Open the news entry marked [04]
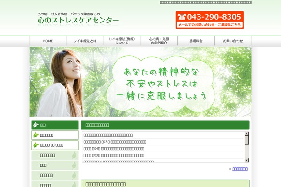The width and height of the screenshot is (281, 187). (114, 149)
